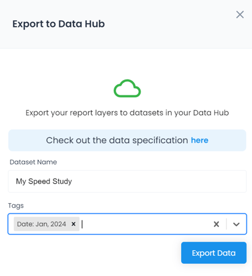Click the dialog's gray header bar
This screenshot has width=252, height=276.
tap(126, 24)
